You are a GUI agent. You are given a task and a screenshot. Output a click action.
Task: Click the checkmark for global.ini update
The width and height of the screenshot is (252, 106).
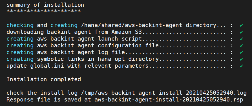click(x=241, y=66)
